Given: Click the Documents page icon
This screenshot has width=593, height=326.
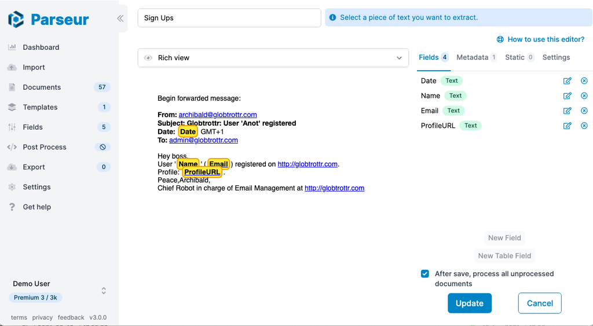Looking at the screenshot, I should tap(12, 87).
